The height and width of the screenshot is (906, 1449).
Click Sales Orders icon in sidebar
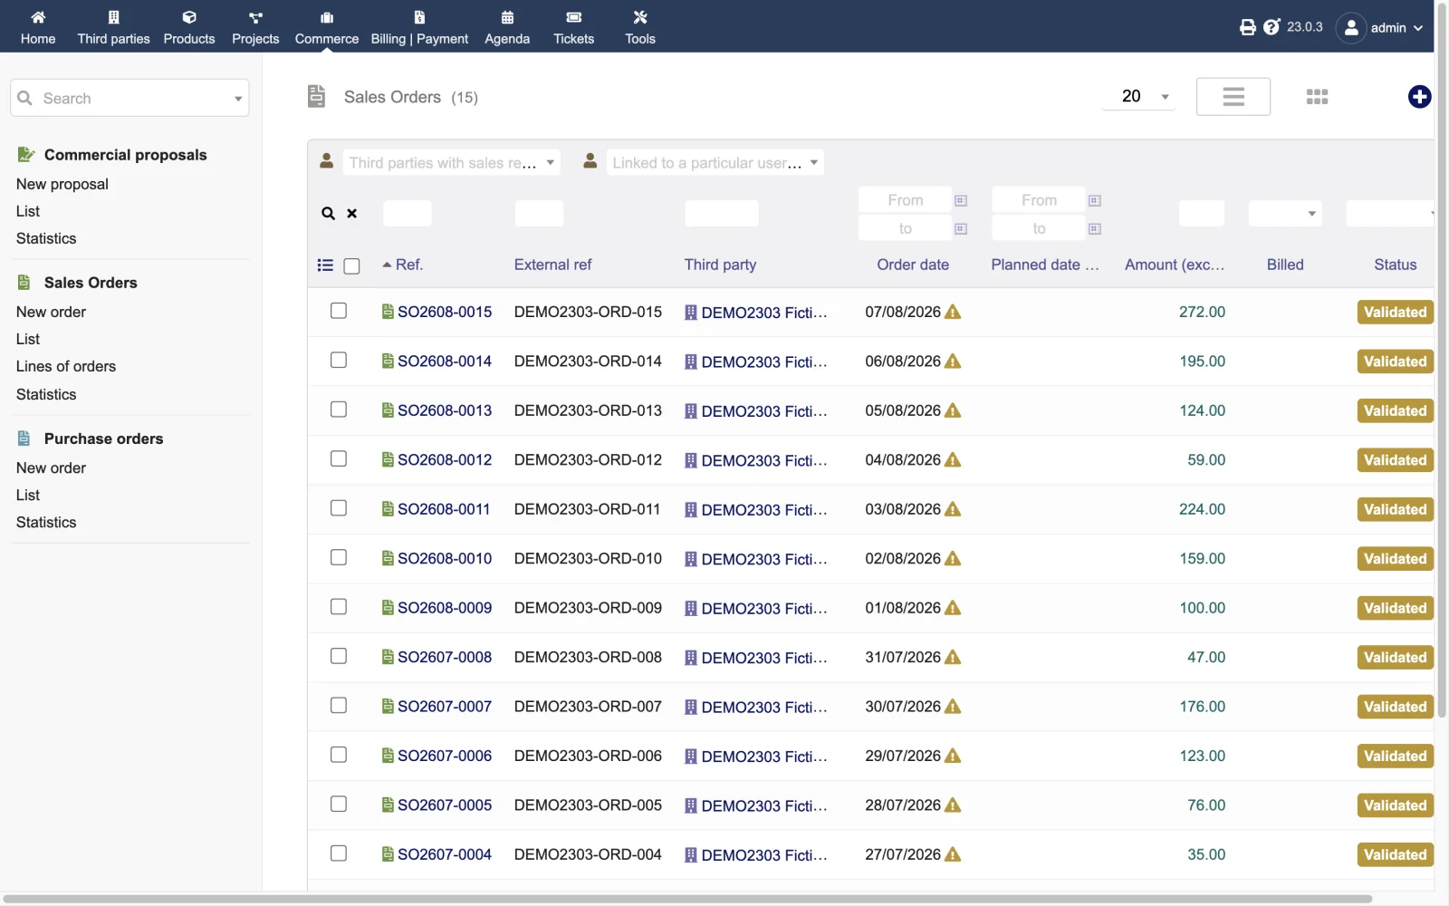click(x=24, y=283)
